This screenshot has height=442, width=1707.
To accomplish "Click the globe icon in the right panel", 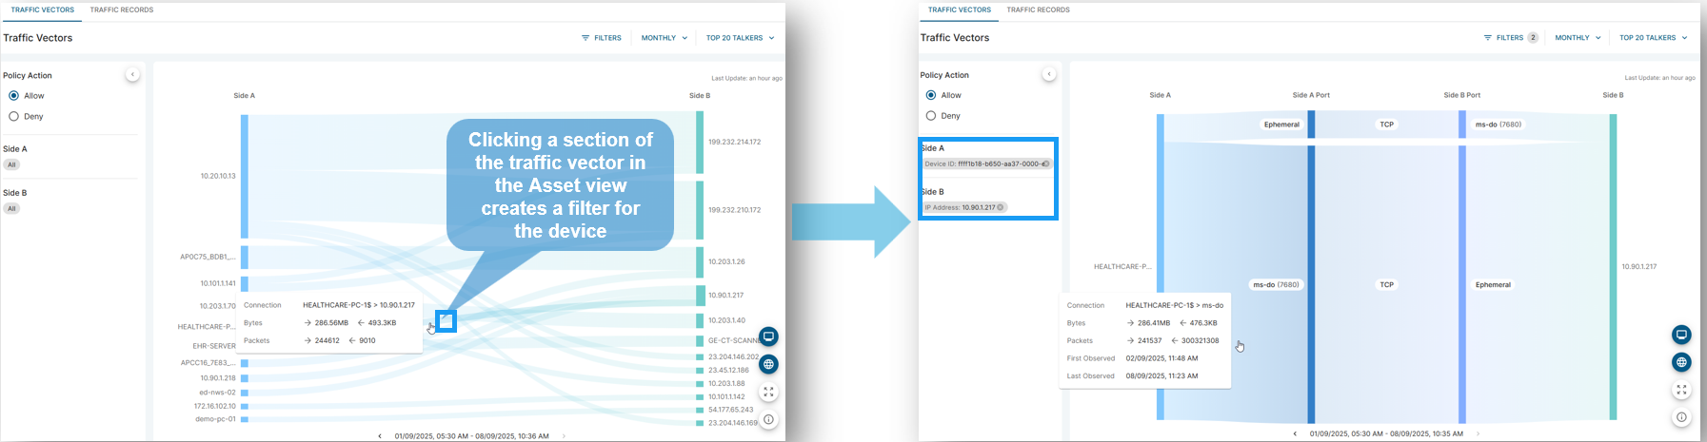I will (x=1681, y=362).
